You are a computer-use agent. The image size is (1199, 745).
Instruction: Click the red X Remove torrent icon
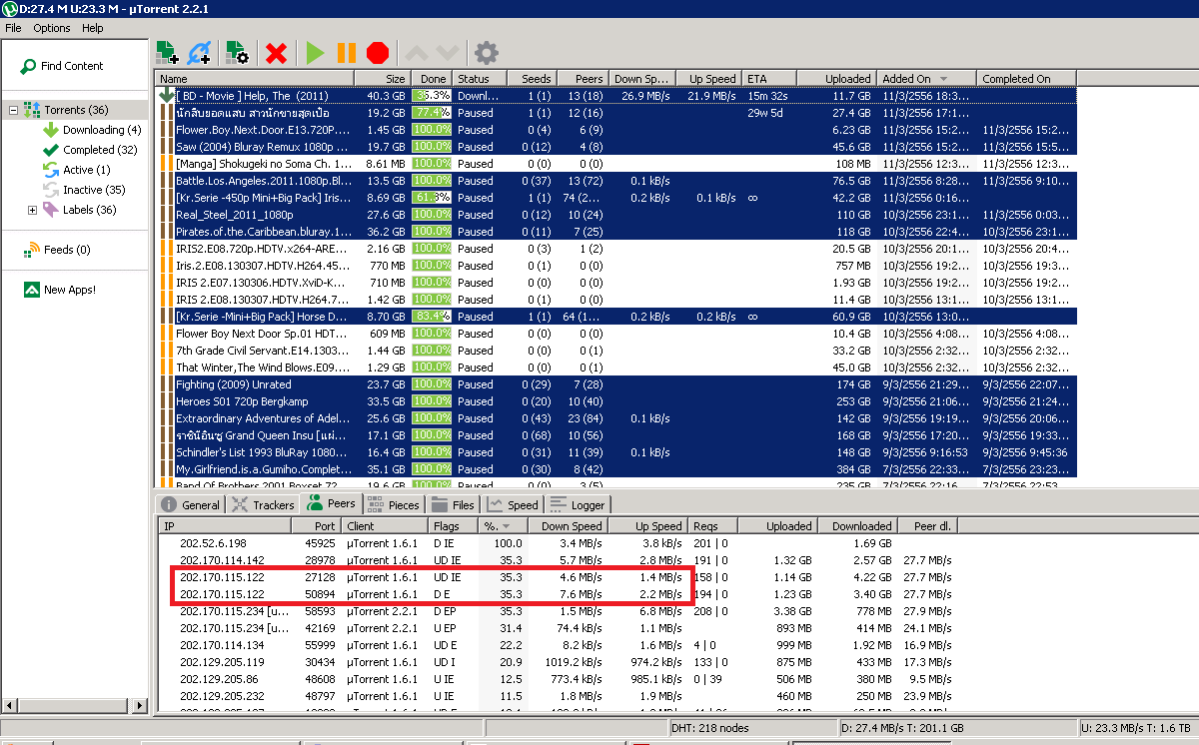(277, 53)
